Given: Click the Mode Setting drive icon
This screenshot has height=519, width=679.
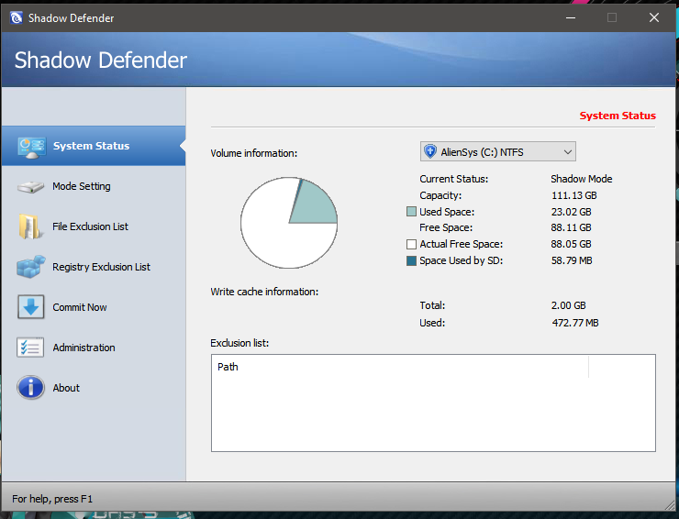Looking at the screenshot, I should click(x=30, y=187).
